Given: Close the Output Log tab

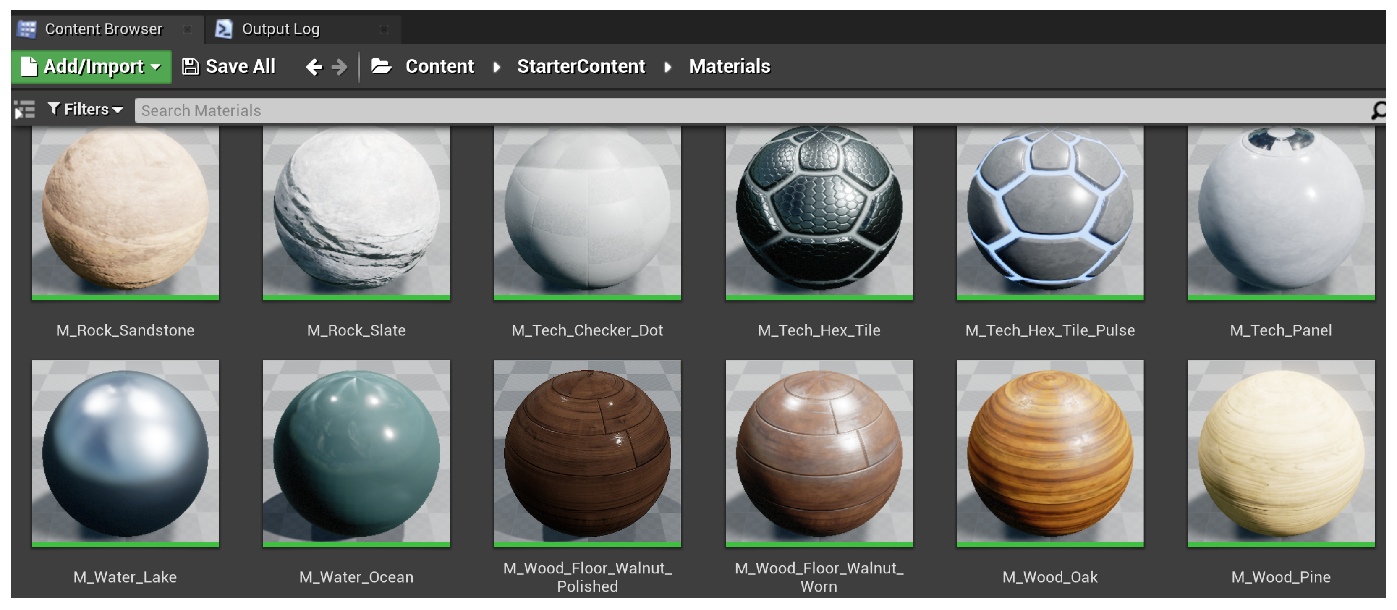Looking at the screenshot, I should (384, 29).
